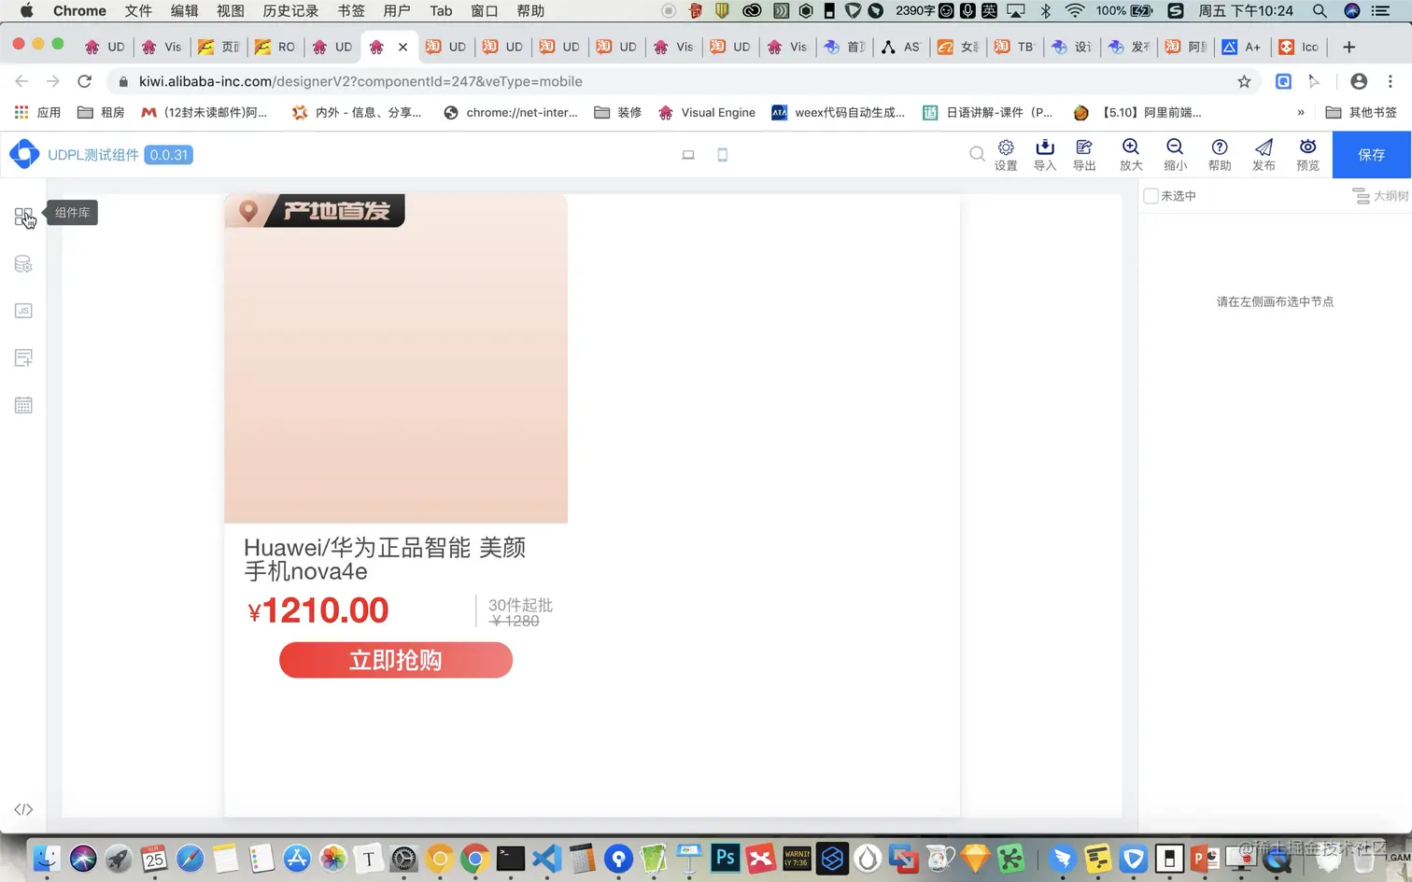Open the Wi-Fi status menu
The height and width of the screenshot is (882, 1412).
[1075, 11]
